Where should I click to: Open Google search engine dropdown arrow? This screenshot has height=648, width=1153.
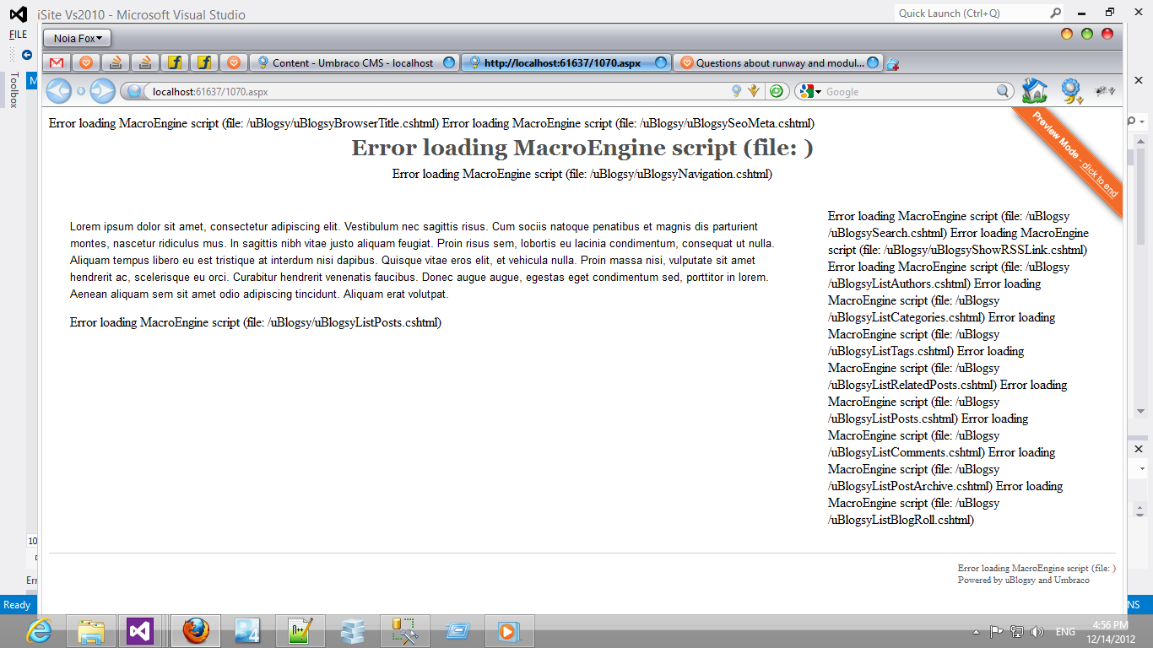click(x=818, y=92)
